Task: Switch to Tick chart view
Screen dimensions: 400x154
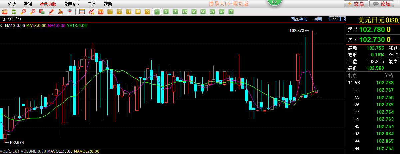Action: tap(101, 12)
